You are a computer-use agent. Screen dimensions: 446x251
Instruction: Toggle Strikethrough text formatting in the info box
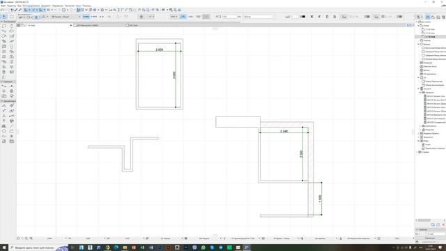(334, 17)
